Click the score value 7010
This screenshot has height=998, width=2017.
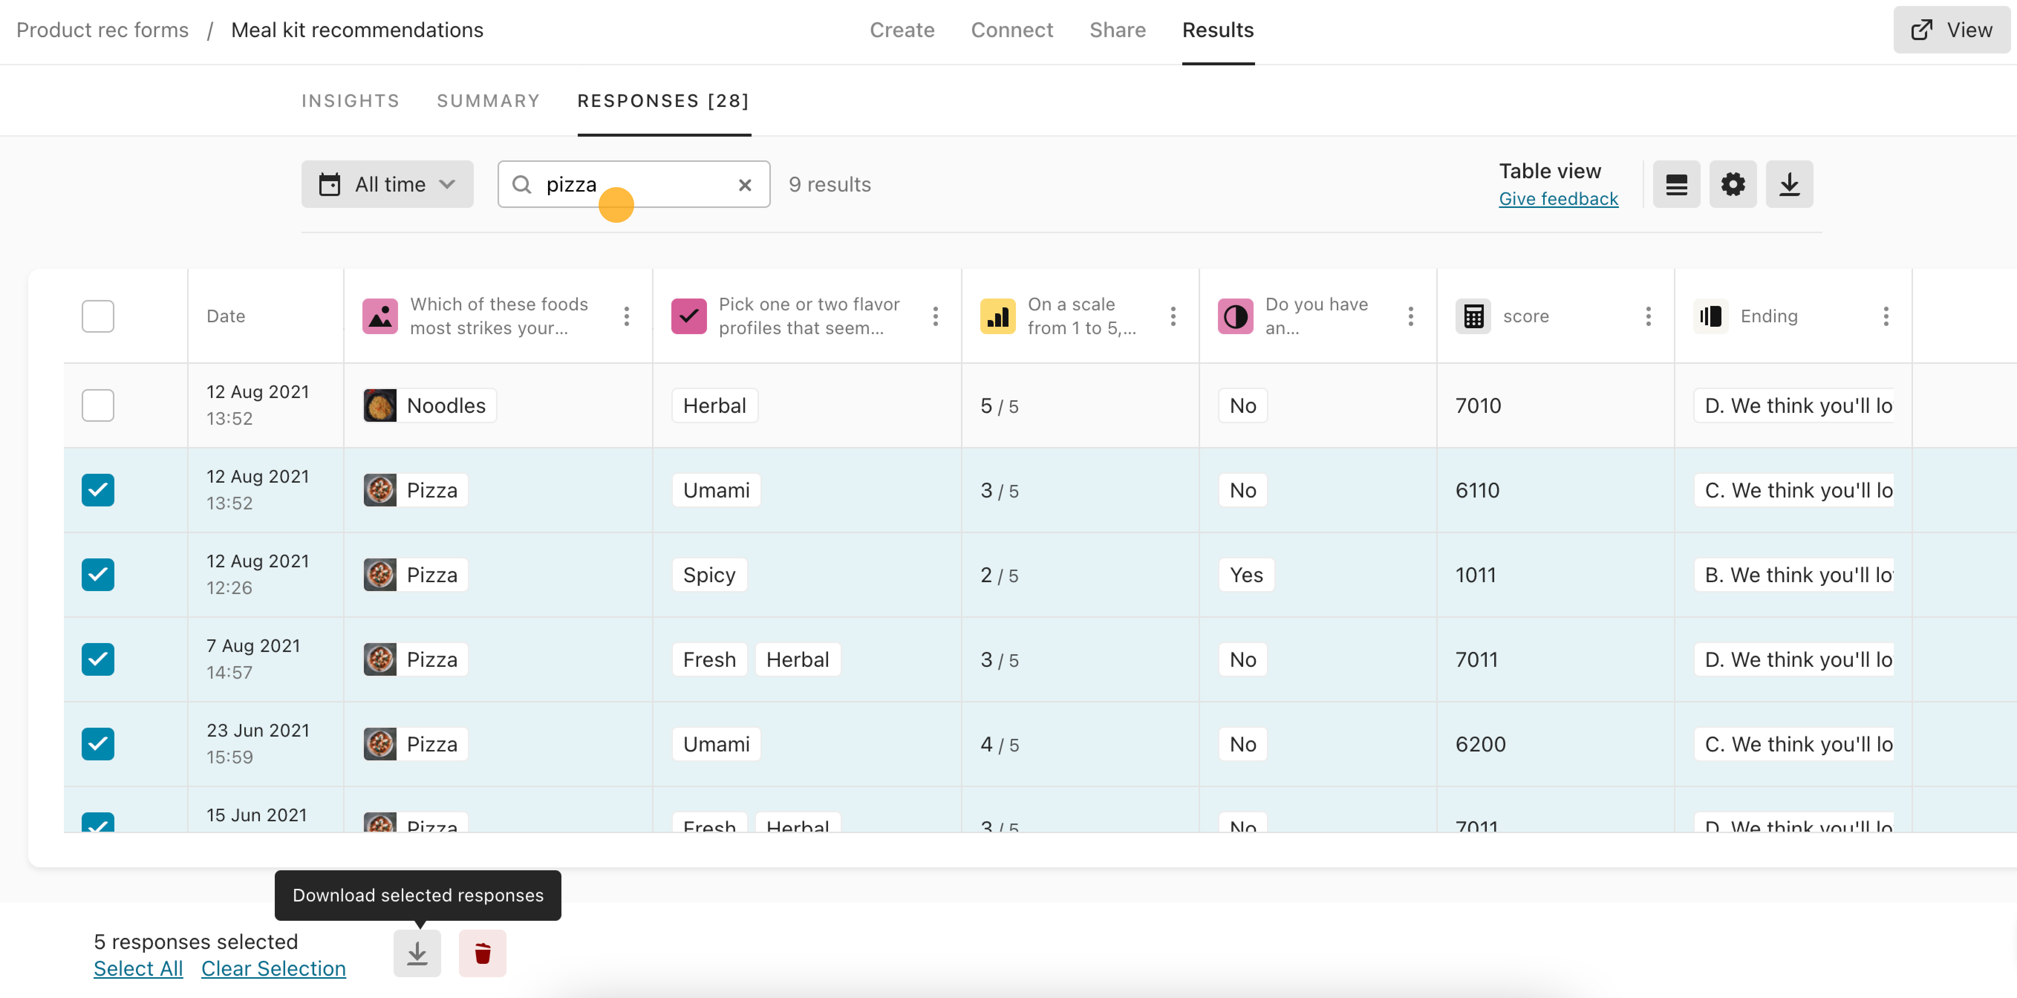(x=1477, y=405)
